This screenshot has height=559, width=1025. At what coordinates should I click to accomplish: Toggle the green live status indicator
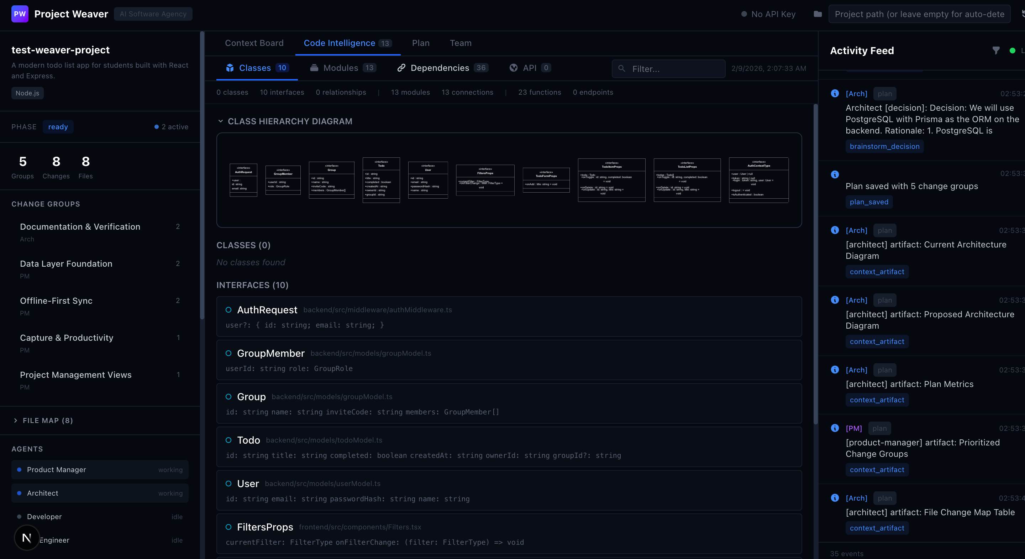pos(1012,51)
